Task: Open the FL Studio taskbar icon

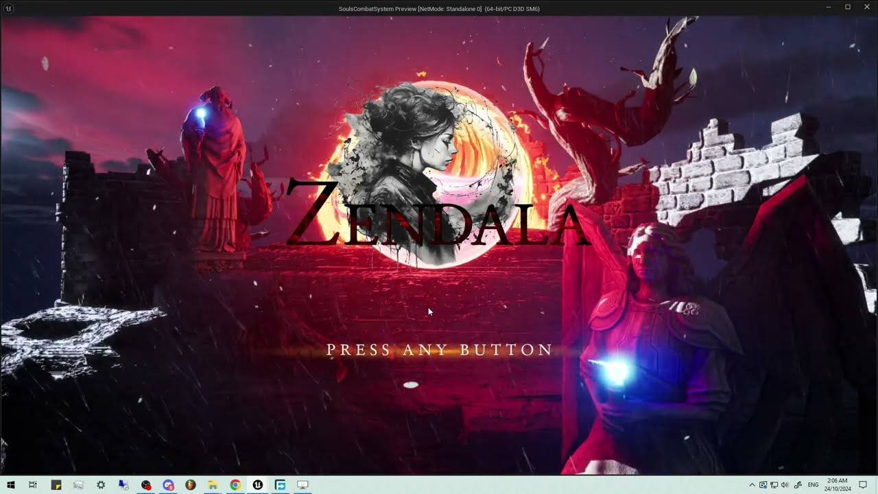Action: pos(191,485)
